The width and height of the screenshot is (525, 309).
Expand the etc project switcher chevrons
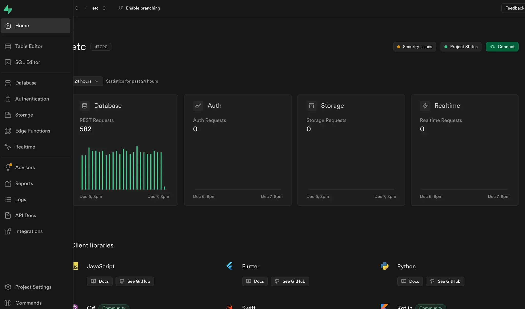coord(104,8)
